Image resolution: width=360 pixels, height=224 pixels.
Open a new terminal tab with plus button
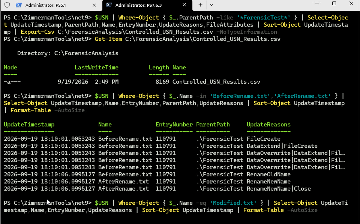[200, 5]
